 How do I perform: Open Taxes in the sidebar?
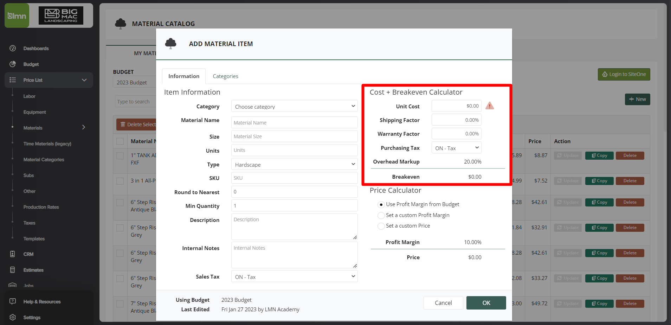(29, 223)
